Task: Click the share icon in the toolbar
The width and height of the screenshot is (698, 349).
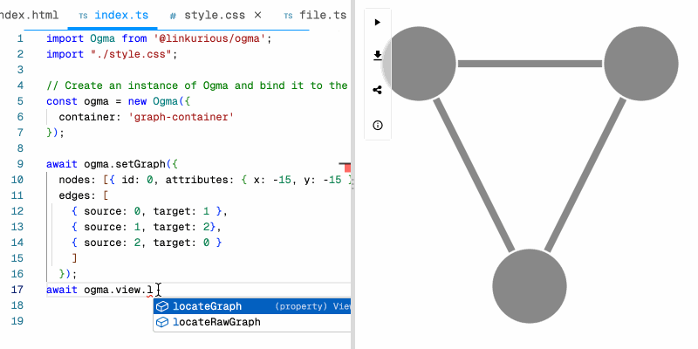Action: pos(377,90)
